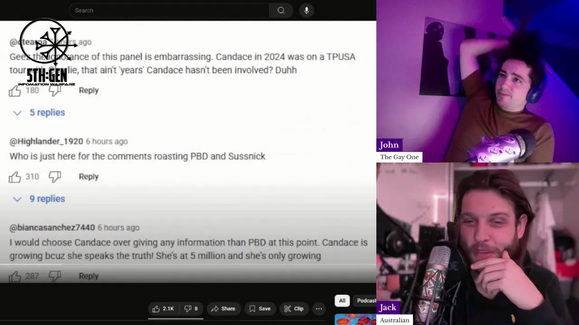579x325 pixels.
Task: Like the Highlander_1920 comment with 310 likes
Action: pyautogui.click(x=15, y=176)
